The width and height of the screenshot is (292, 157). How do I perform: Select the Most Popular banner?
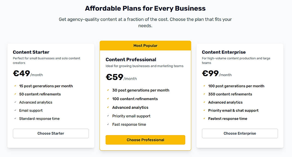click(145, 45)
